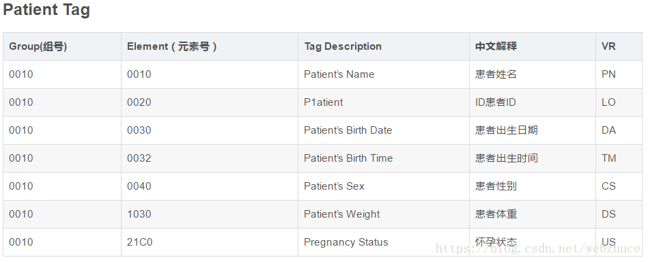Viewport: 648px width, 262px height.
Task: Click the Patient Tag heading
Action: pos(46,10)
